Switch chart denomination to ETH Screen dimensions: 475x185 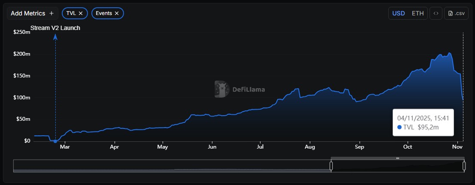point(418,13)
